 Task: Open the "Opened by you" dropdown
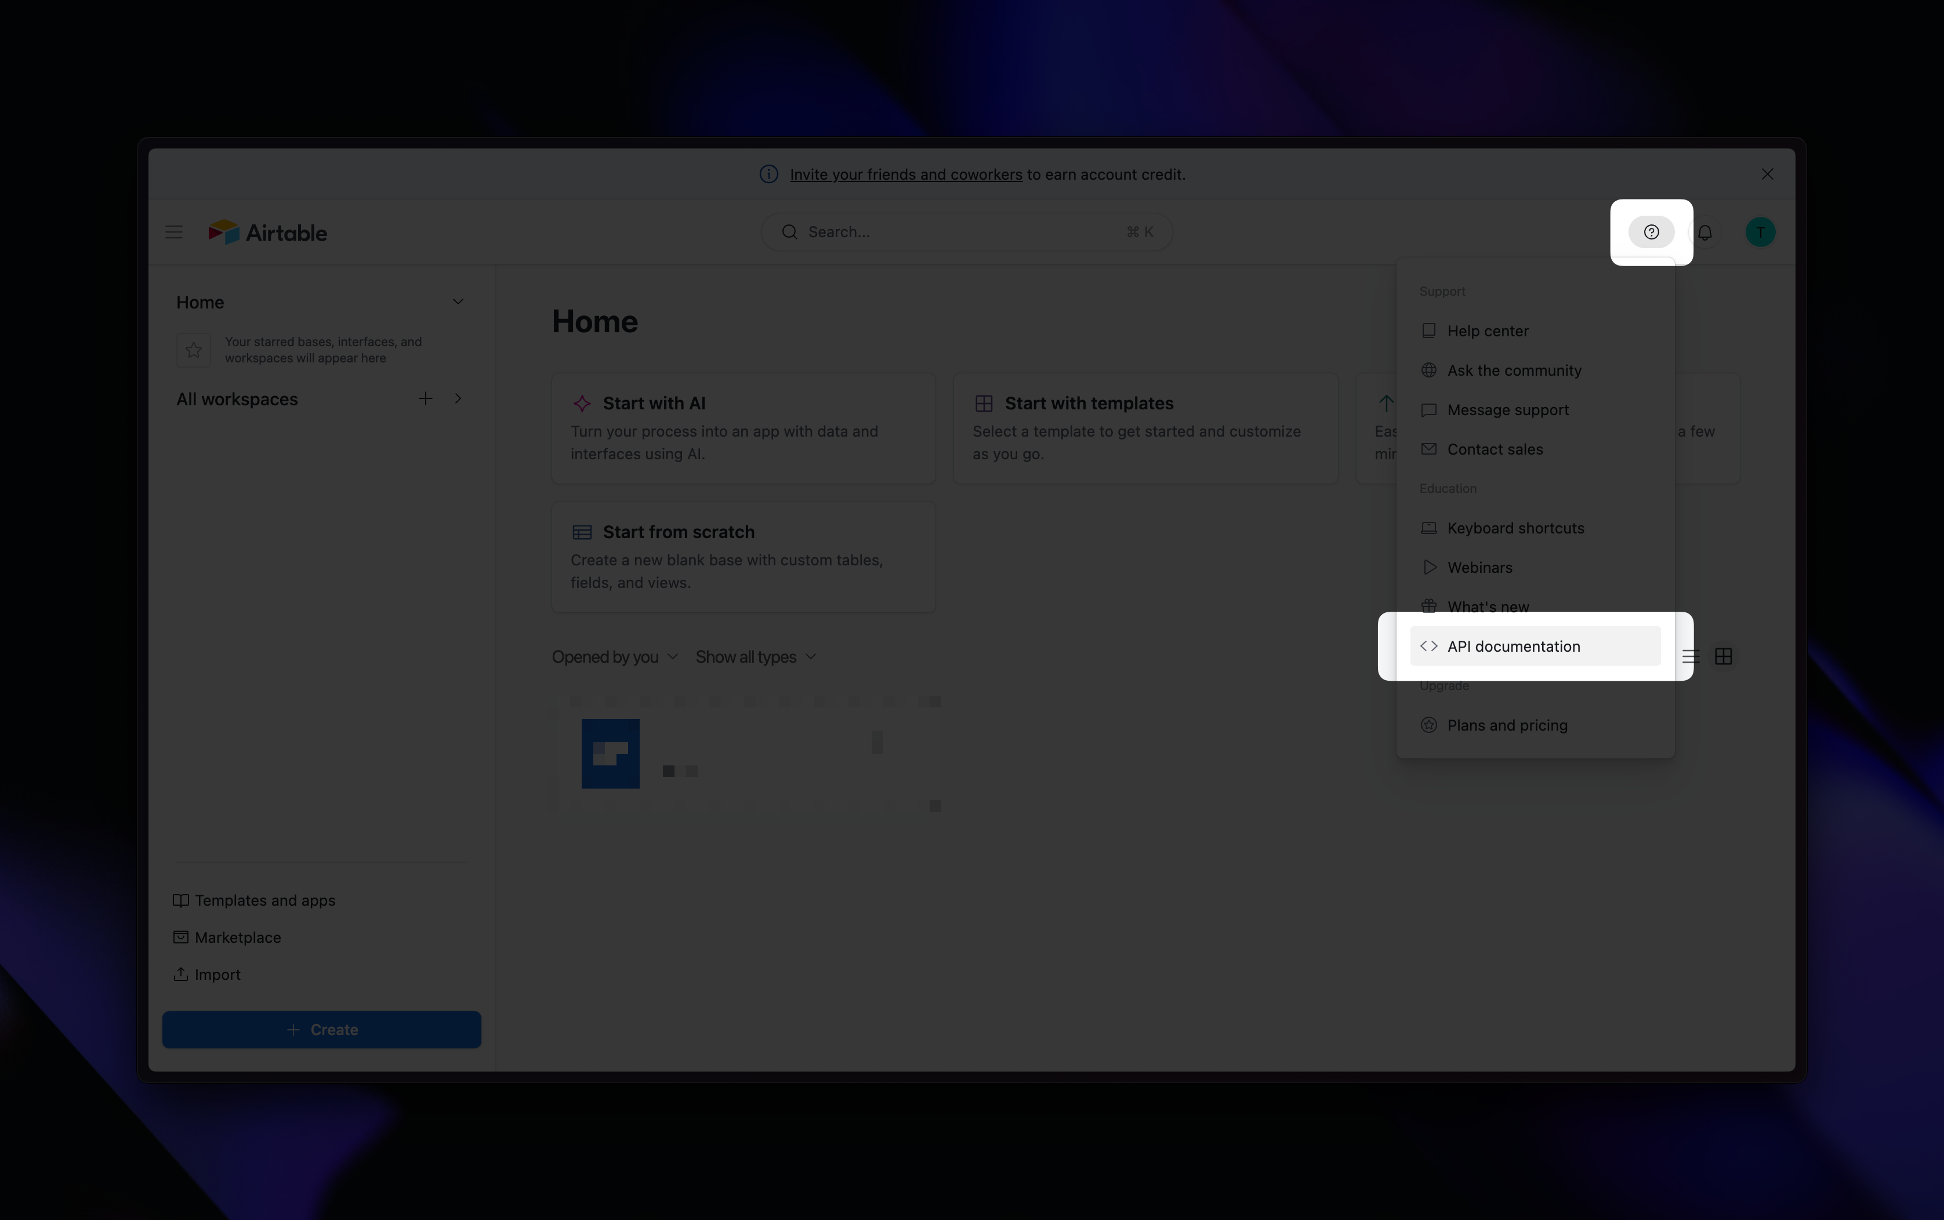coord(614,657)
